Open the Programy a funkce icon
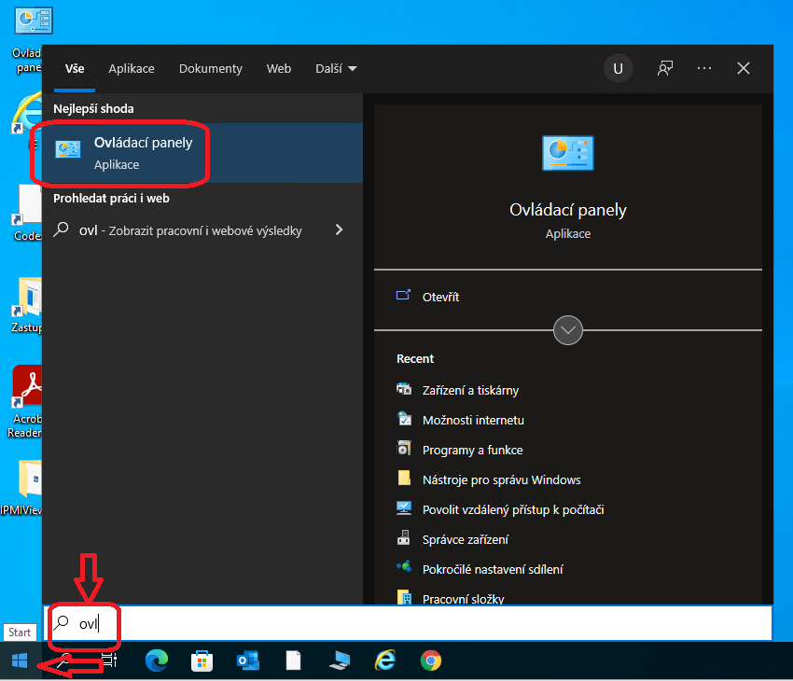 click(x=404, y=449)
